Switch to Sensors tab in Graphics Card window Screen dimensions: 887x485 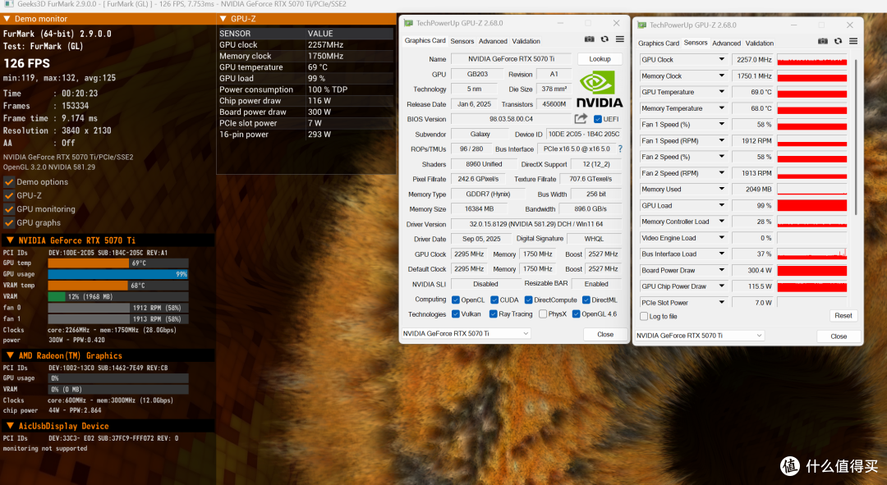point(462,41)
